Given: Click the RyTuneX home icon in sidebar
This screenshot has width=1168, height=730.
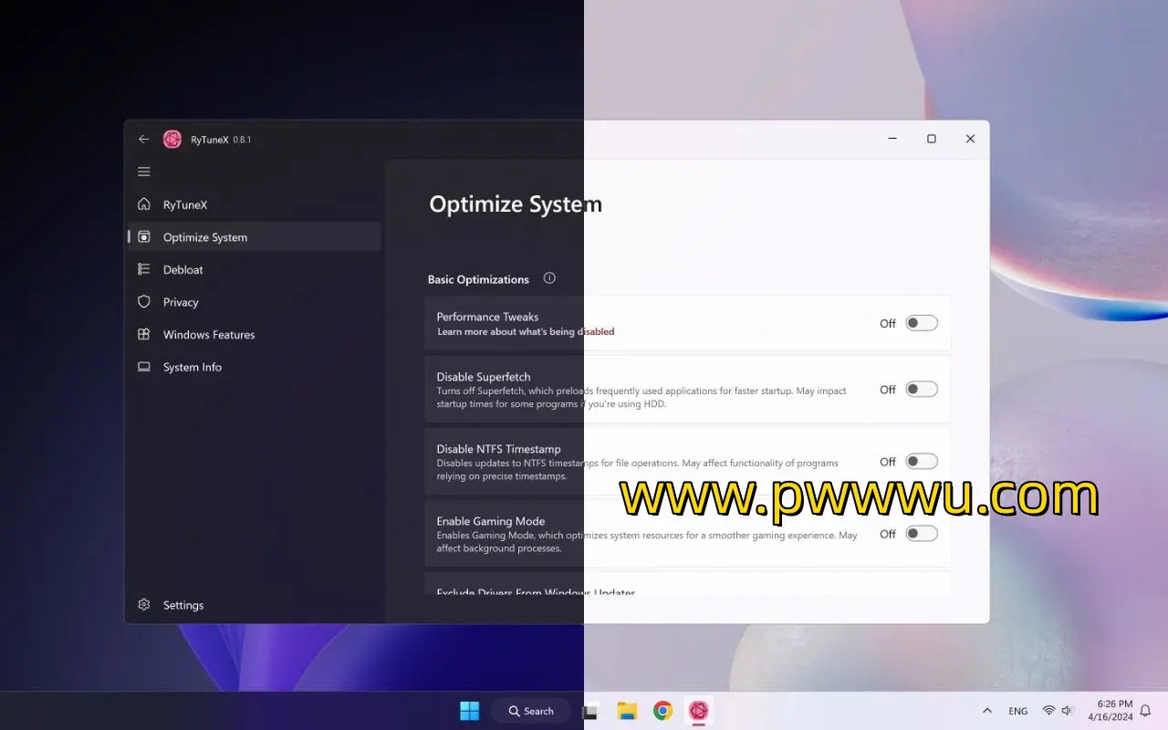Looking at the screenshot, I should 143,204.
